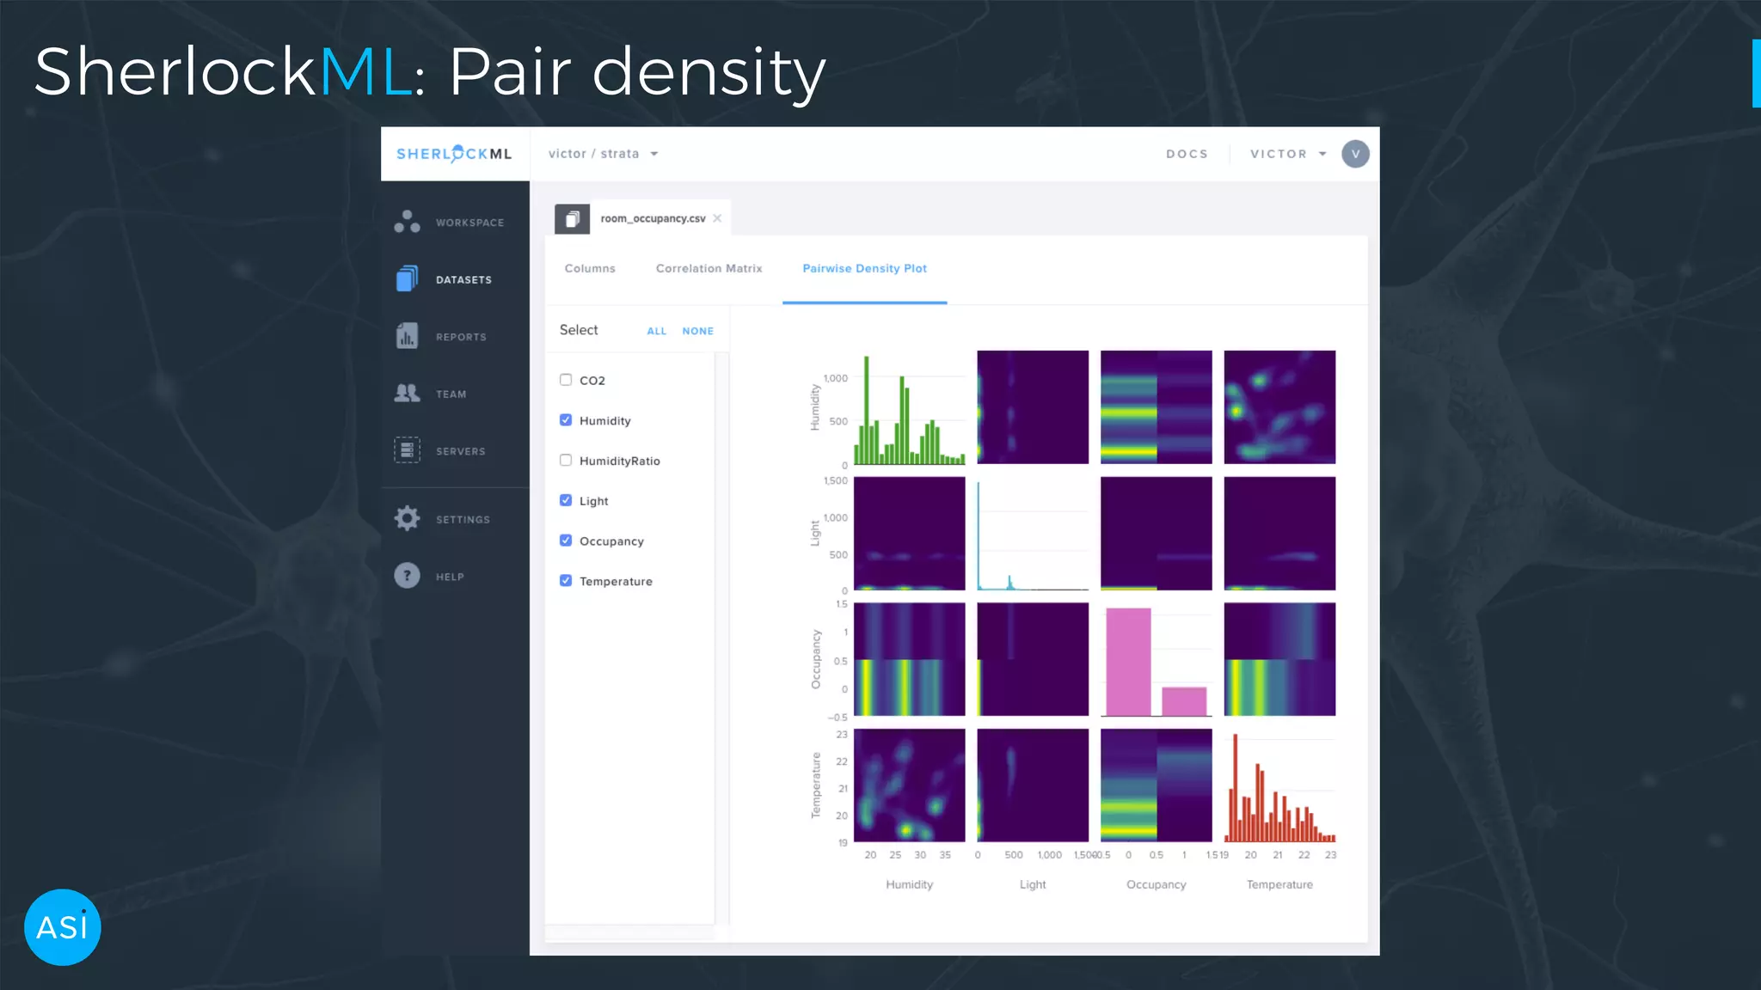Viewport: 1761px width, 990px height.
Task: Click ALL to select every column
Action: coord(656,331)
